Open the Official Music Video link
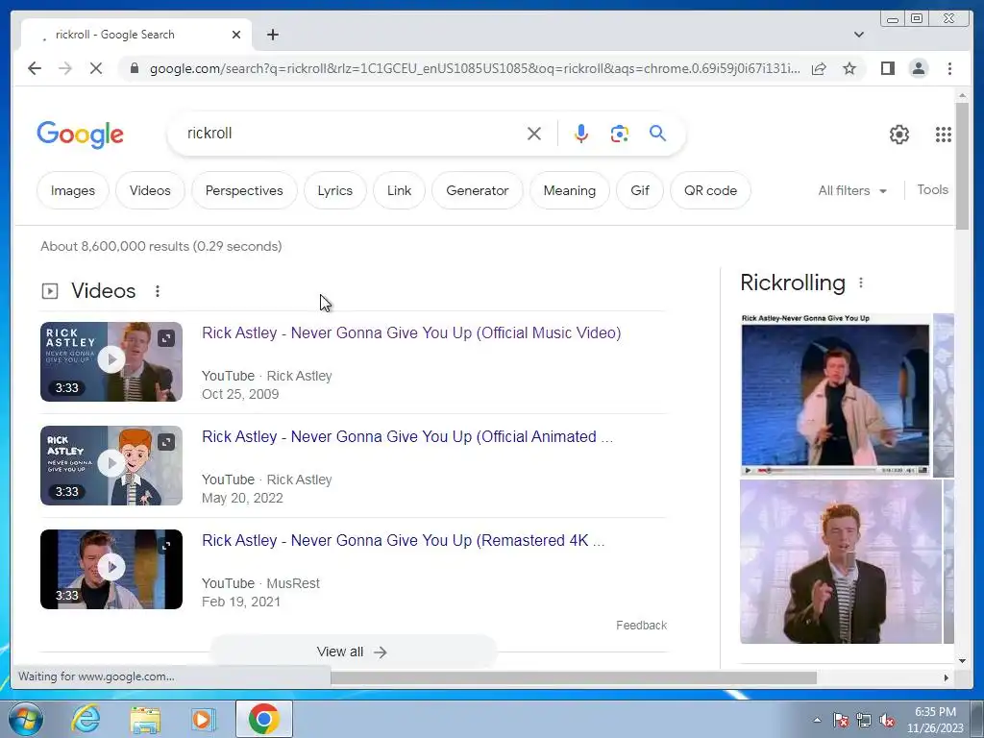The height and width of the screenshot is (738, 984). [x=411, y=332]
